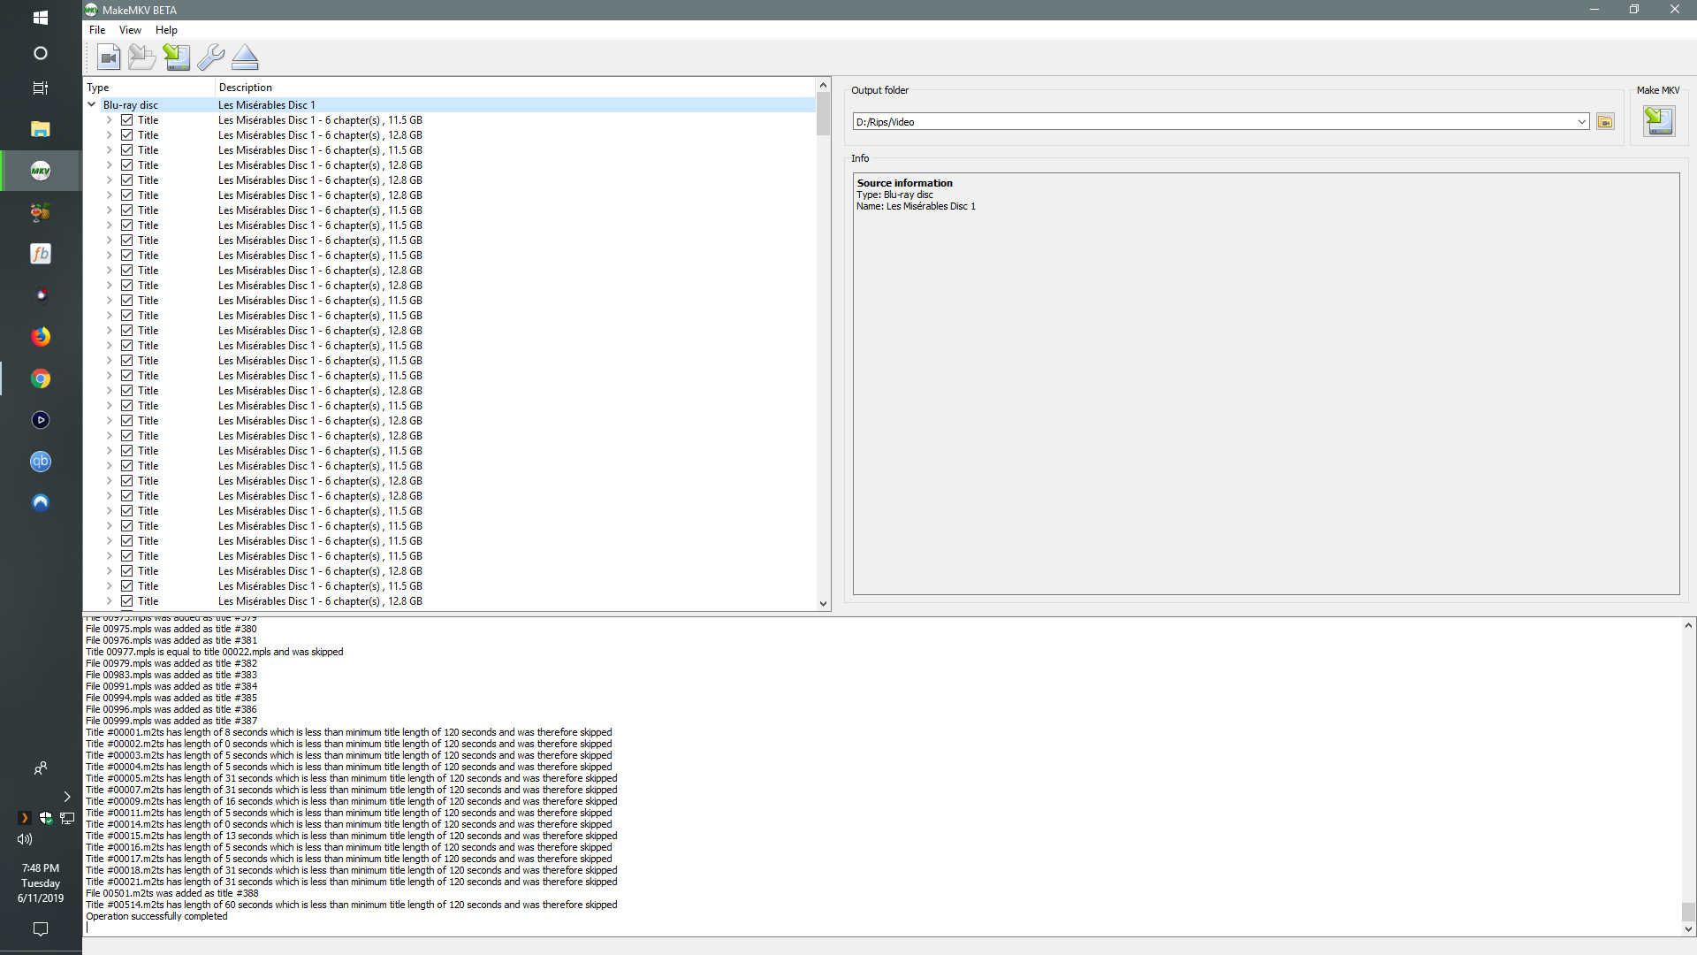Uncheck the second Title row checkbox

point(127,135)
